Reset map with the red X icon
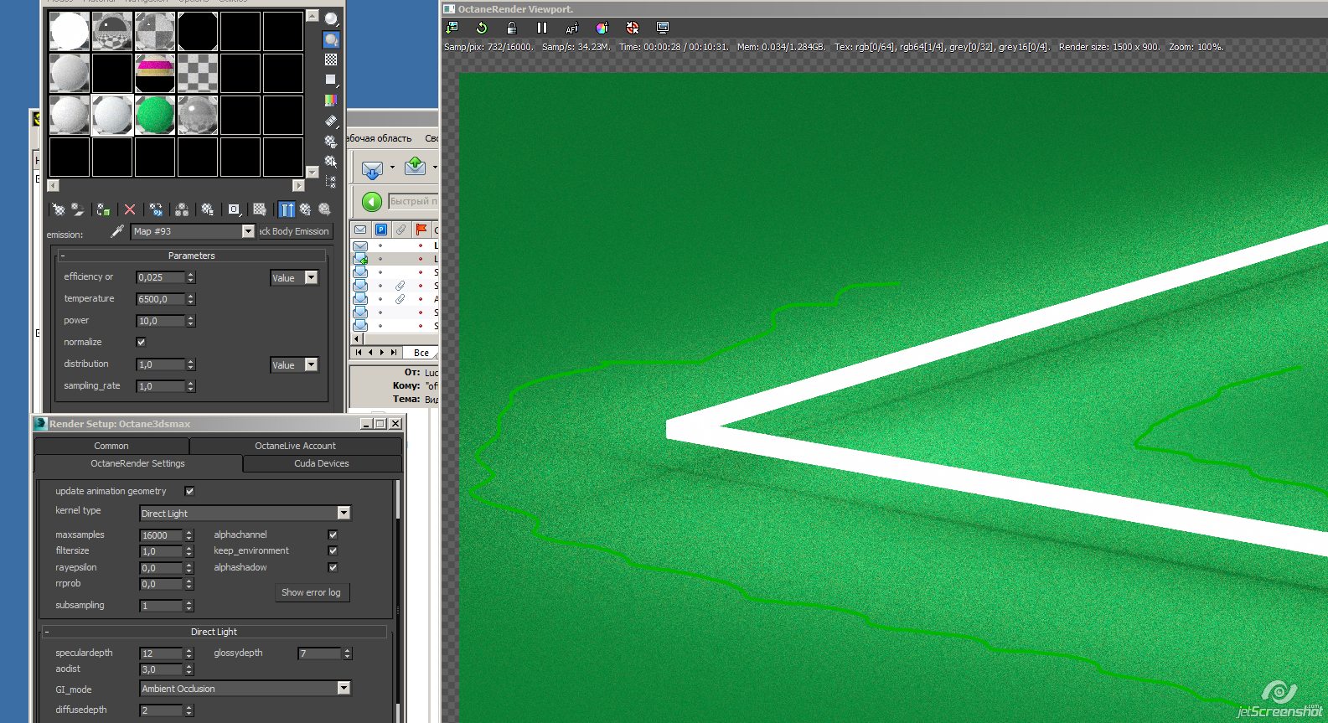 pyautogui.click(x=130, y=209)
